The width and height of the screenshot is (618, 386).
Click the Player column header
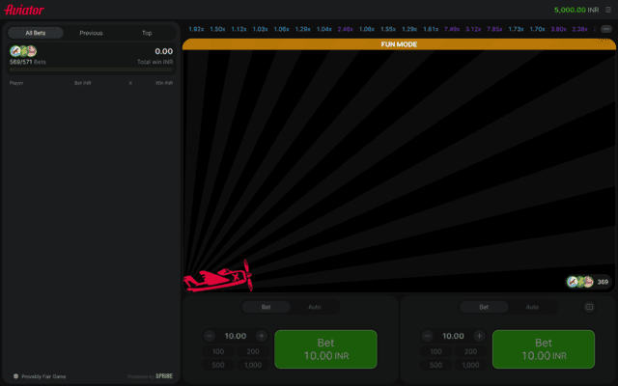(x=16, y=83)
